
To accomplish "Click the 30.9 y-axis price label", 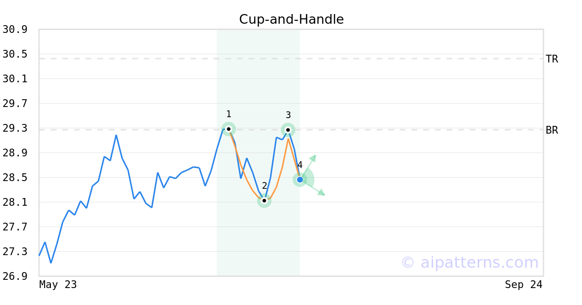I will pyautogui.click(x=15, y=30).
